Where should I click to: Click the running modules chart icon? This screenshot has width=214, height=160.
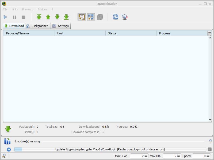(7, 141)
